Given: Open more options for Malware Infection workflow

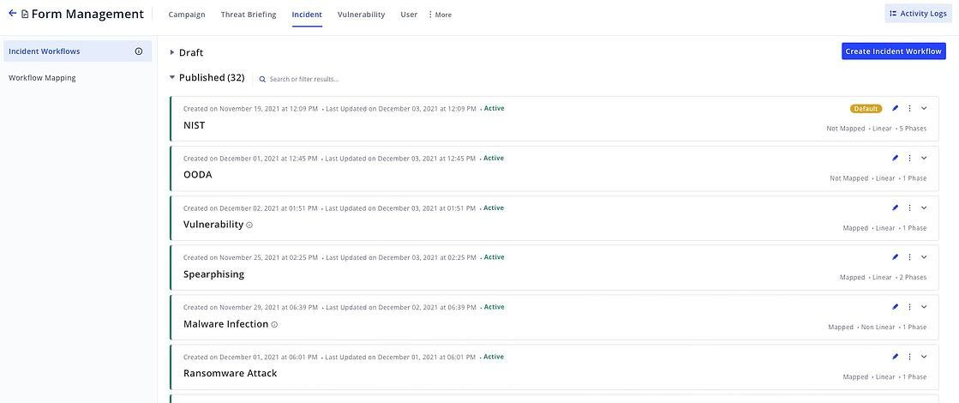Looking at the screenshot, I should pyautogui.click(x=909, y=307).
